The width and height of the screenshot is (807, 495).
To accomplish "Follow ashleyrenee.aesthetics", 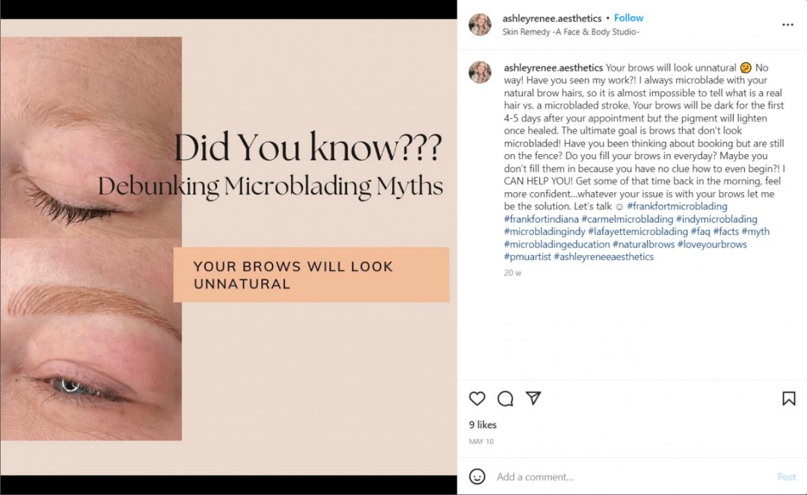I will coord(629,18).
